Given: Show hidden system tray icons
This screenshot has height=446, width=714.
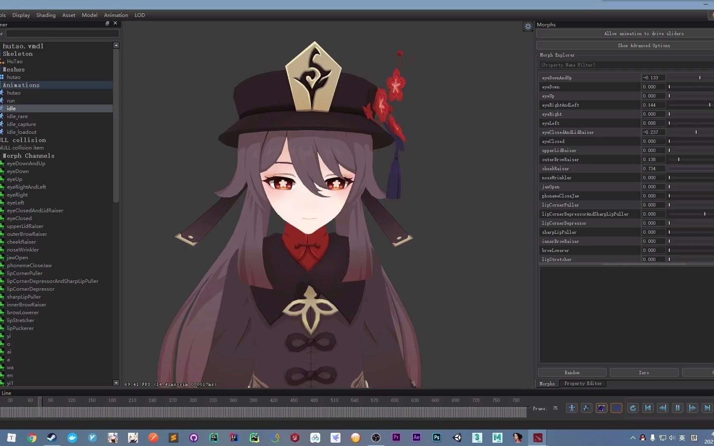Looking at the screenshot, I should point(633,438).
